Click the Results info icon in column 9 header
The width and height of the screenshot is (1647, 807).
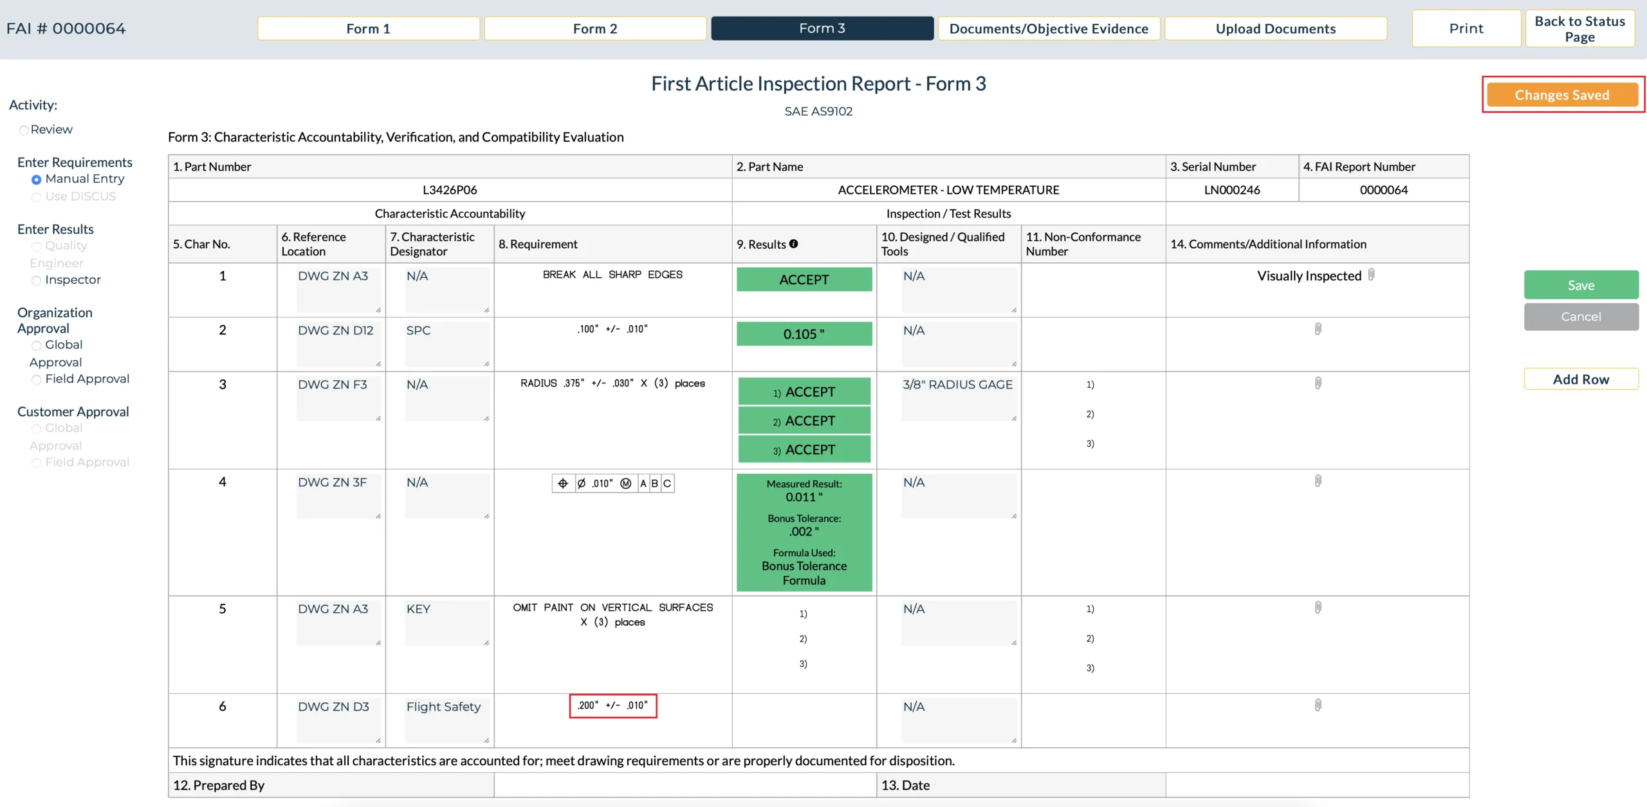(793, 244)
